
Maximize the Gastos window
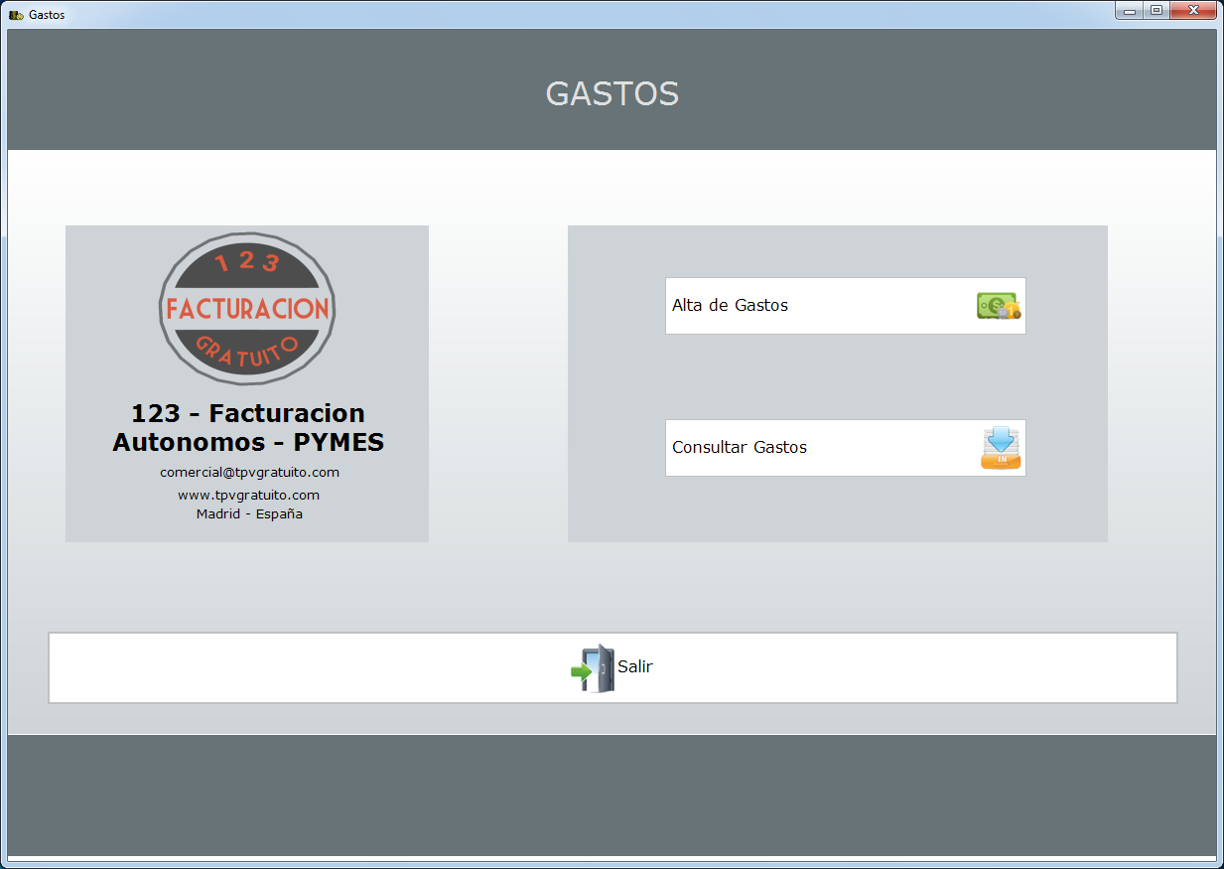(x=1156, y=11)
